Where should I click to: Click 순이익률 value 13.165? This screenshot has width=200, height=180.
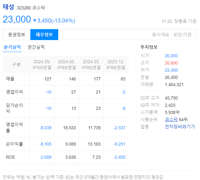tap(94, 144)
